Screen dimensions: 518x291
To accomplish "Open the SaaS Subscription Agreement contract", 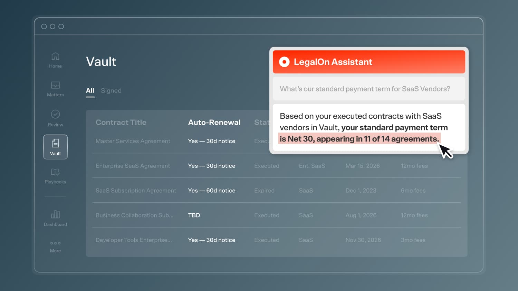I will pos(136,191).
